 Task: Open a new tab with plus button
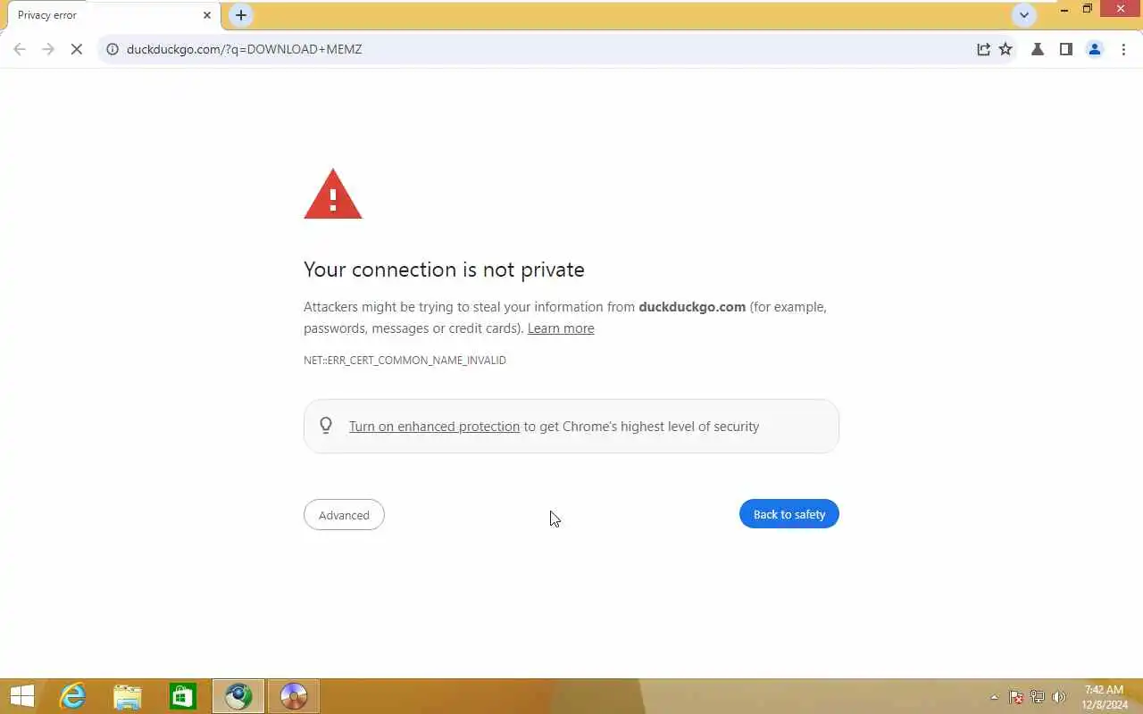(241, 15)
